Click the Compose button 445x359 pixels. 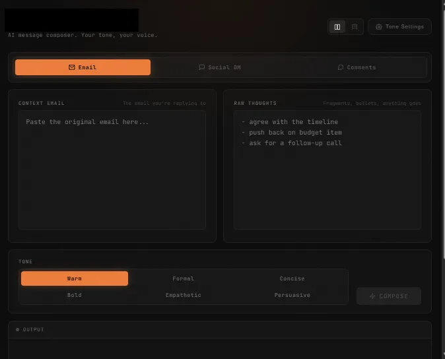(388, 296)
